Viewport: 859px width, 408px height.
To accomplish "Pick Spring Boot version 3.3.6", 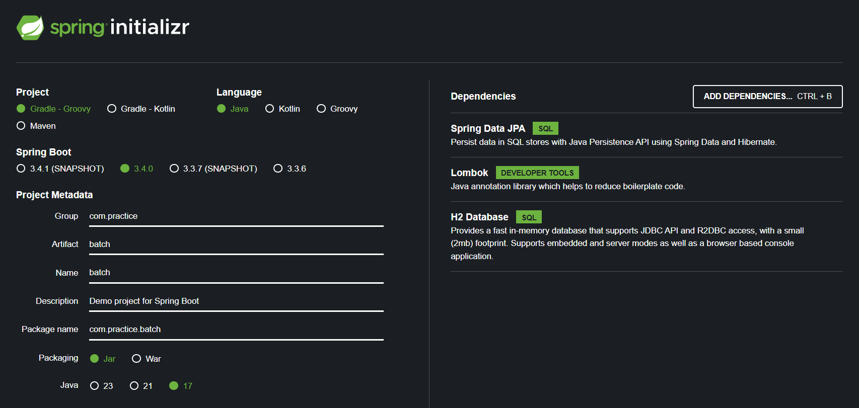I will coord(290,169).
